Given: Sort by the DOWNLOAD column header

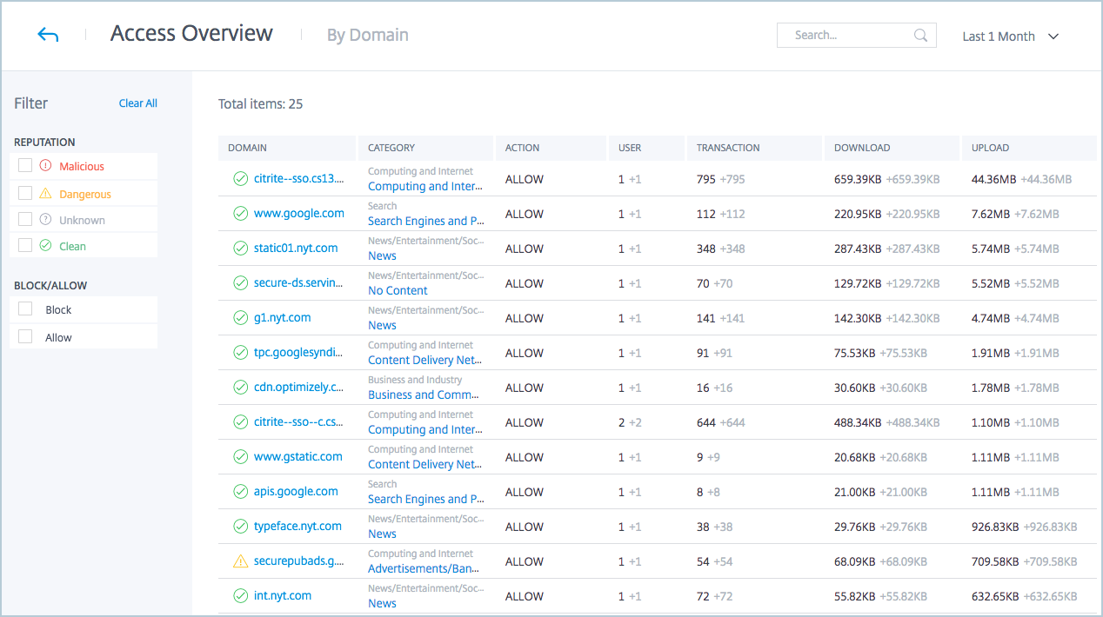Looking at the screenshot, I should (x=861, y=148).
